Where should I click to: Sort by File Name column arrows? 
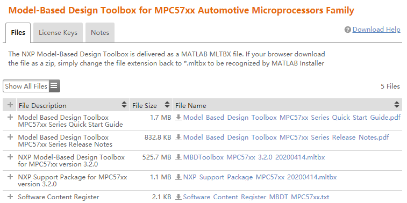(397, 105)
